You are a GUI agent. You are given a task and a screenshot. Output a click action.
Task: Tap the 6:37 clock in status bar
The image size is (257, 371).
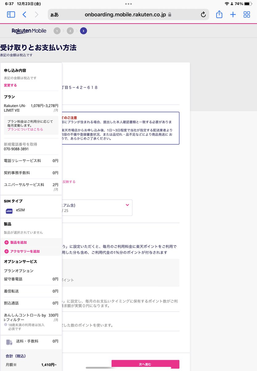[9, 4]
